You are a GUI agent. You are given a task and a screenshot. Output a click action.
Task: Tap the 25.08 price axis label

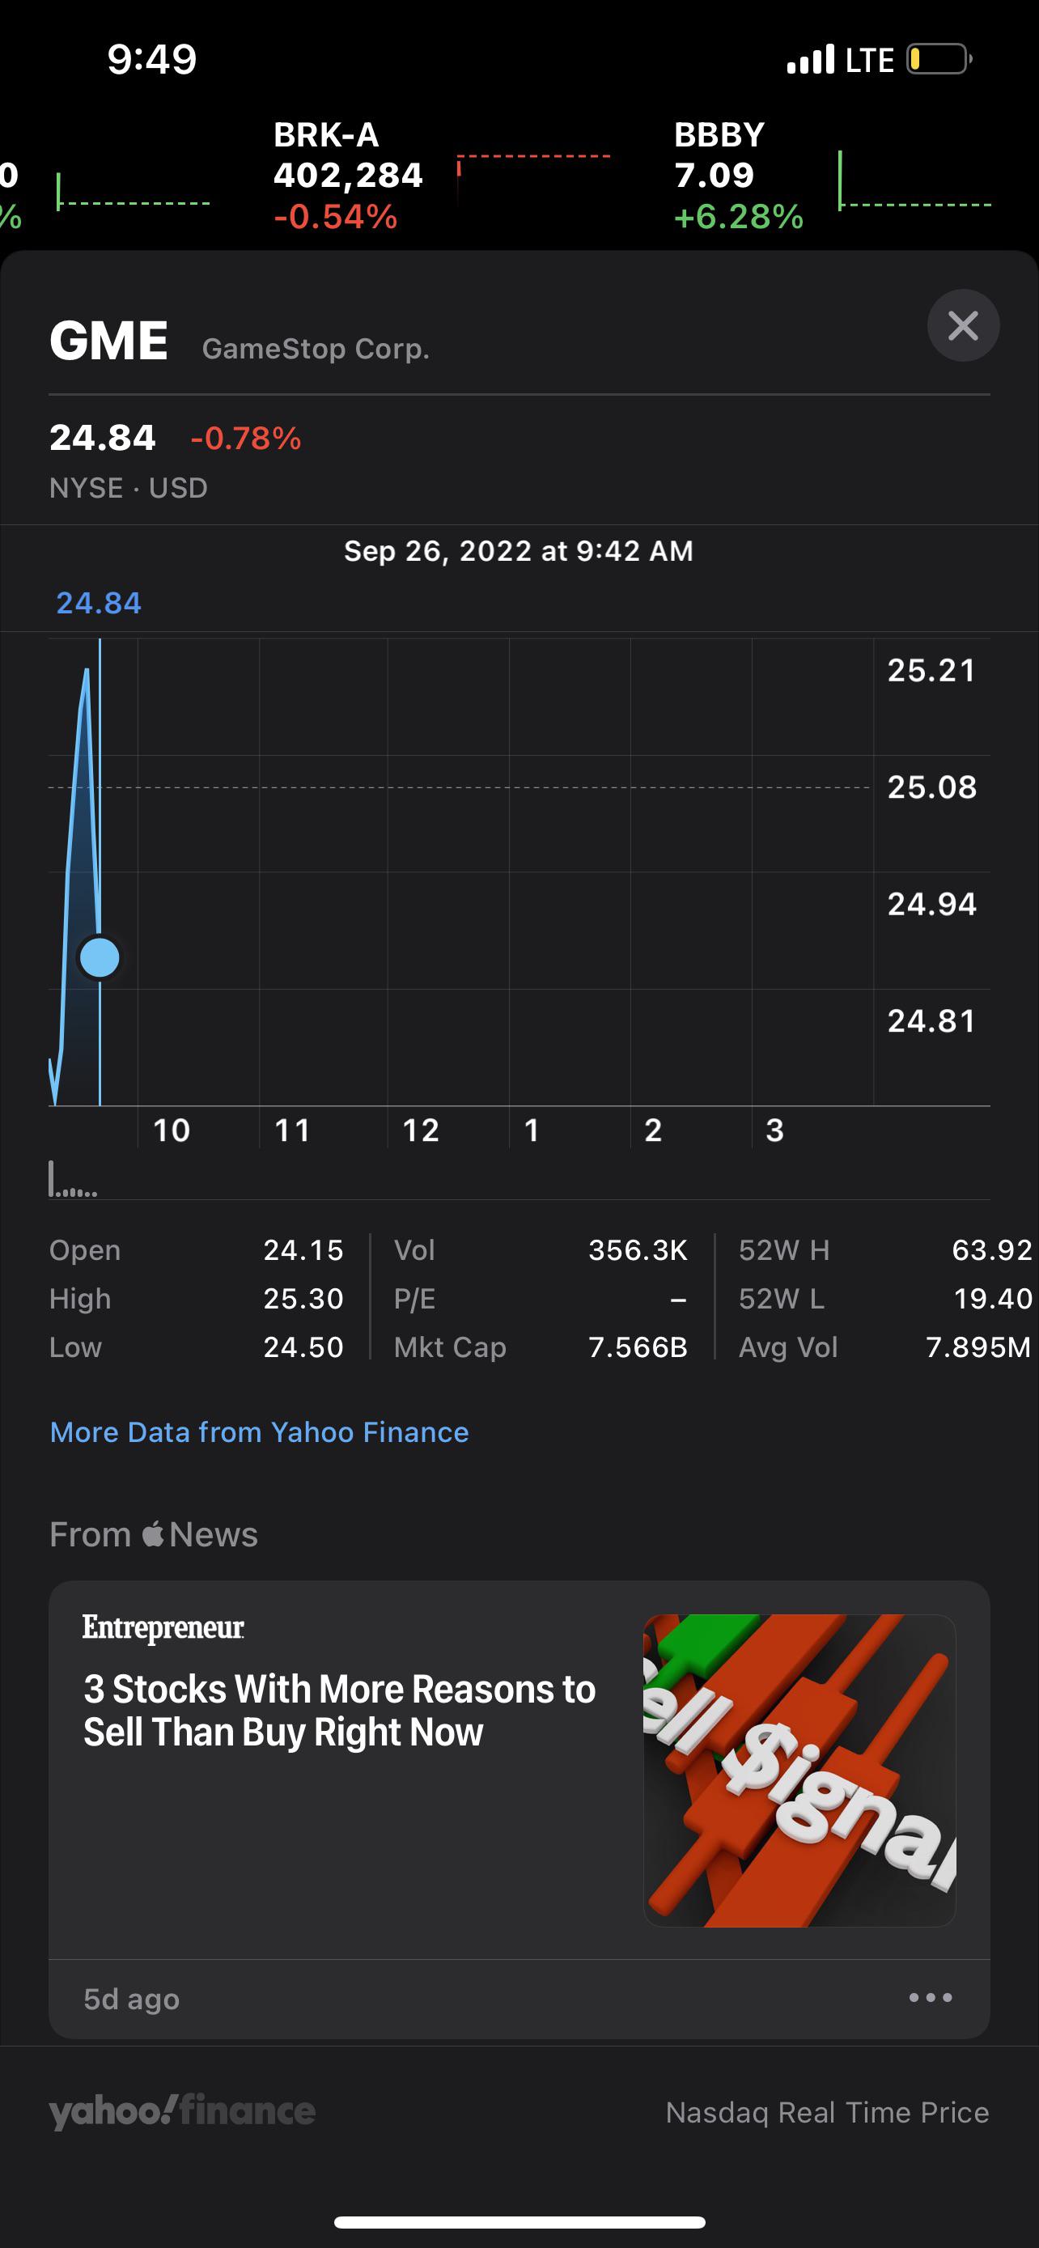(x=931, y=787)
